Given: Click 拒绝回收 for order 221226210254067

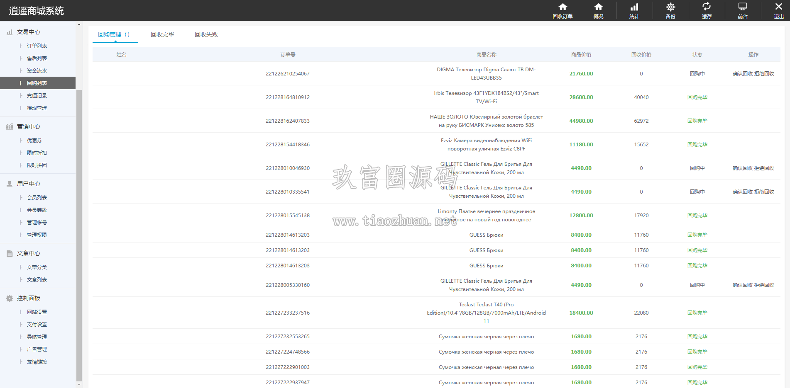Looking at the screenshot, I should (764, 73).
